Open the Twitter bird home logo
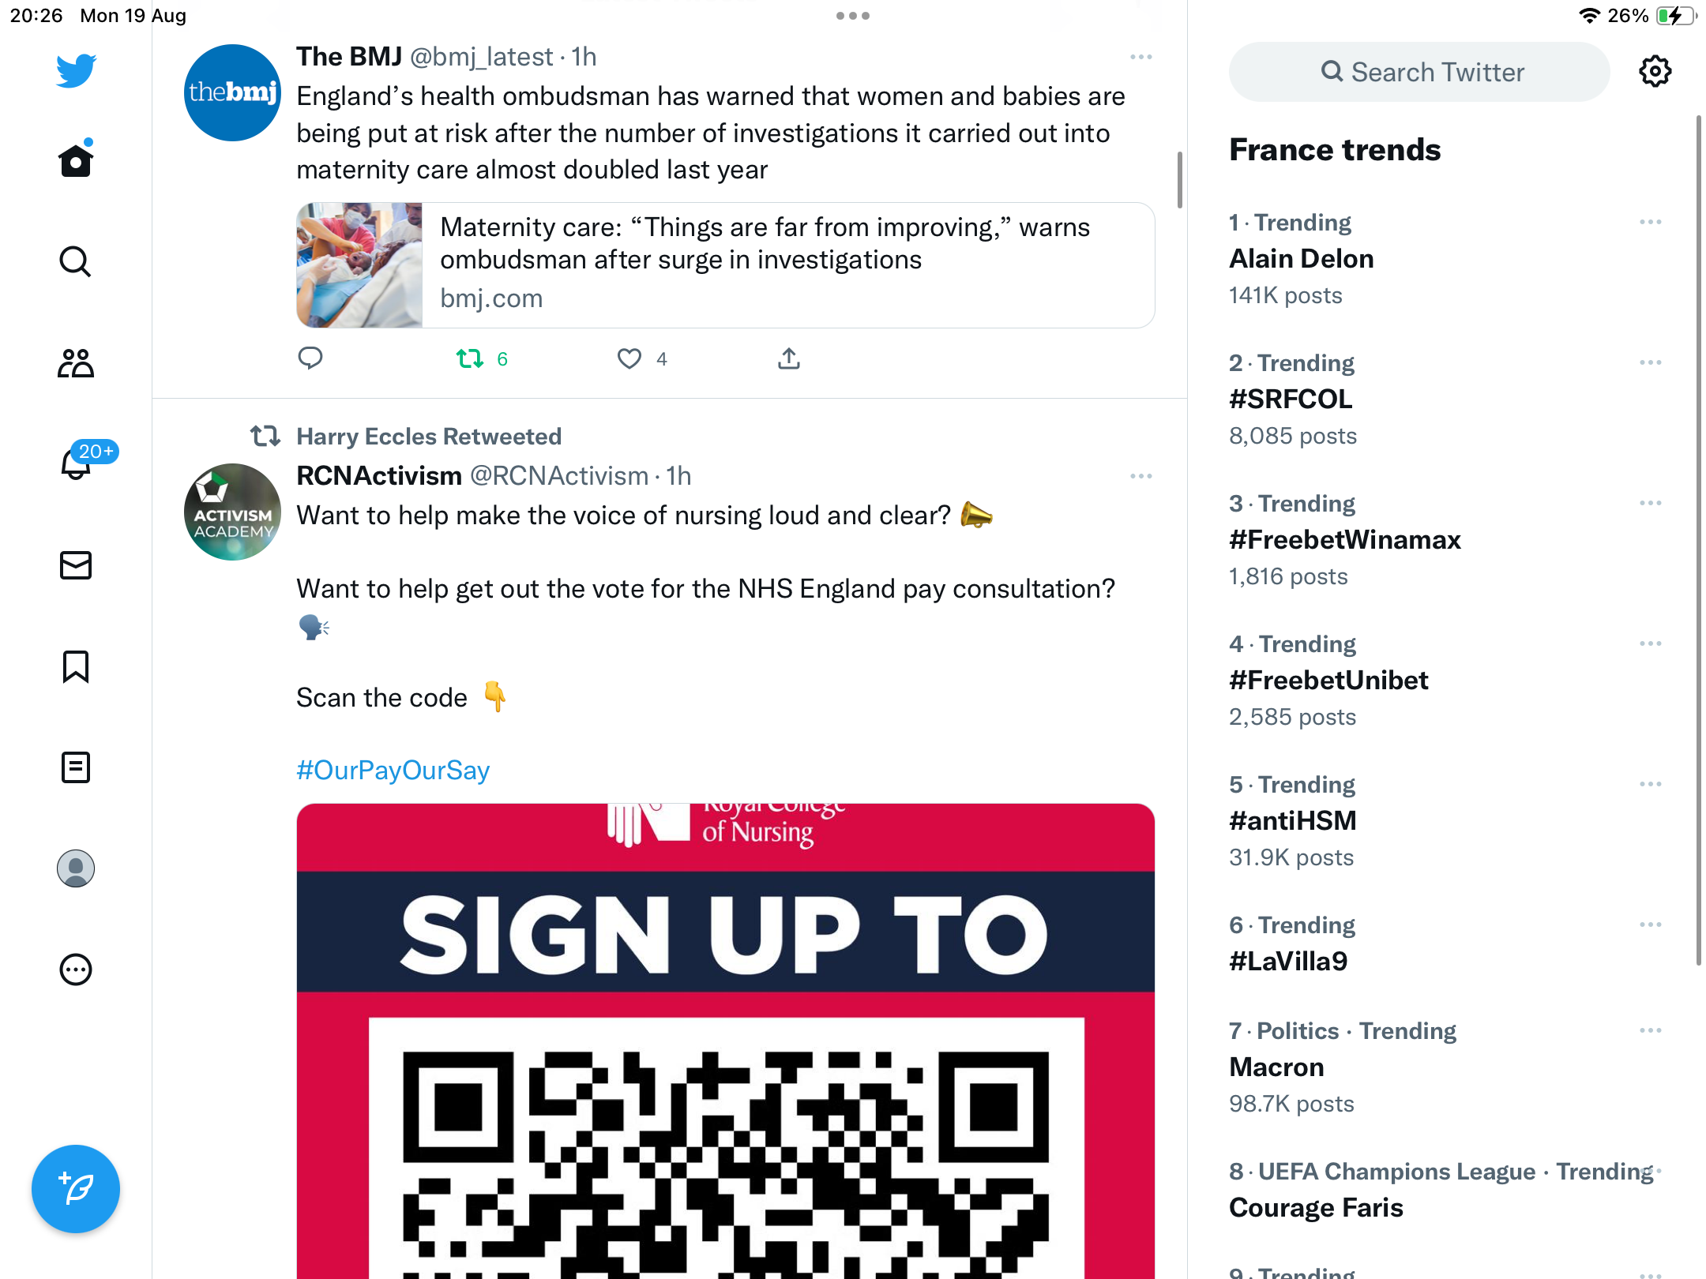Viewport: 1706px width, 1279px height. (76, 71)
